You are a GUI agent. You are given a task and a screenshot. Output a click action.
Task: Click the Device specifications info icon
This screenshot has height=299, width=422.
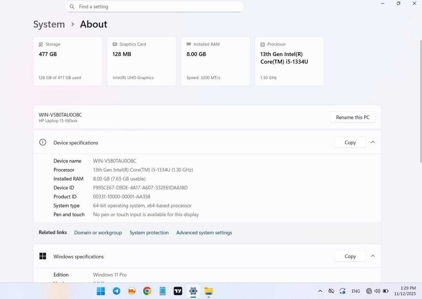pos(43,142)
